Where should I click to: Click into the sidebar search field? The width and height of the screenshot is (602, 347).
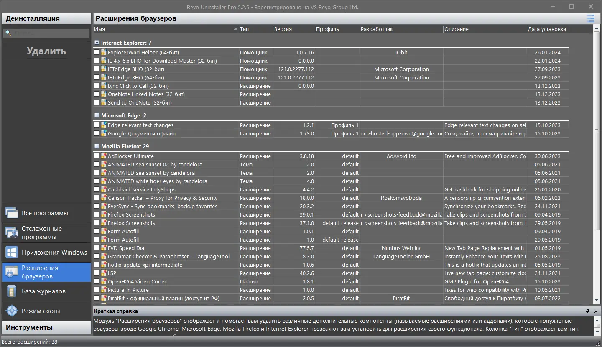tap(46, 33)
